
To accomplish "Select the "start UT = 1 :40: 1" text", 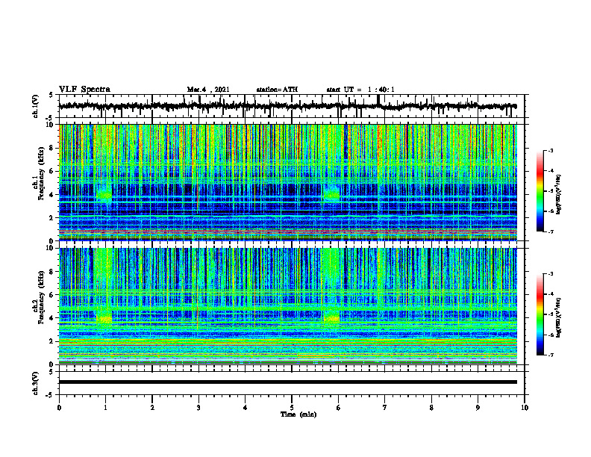I will coord(360,90).
